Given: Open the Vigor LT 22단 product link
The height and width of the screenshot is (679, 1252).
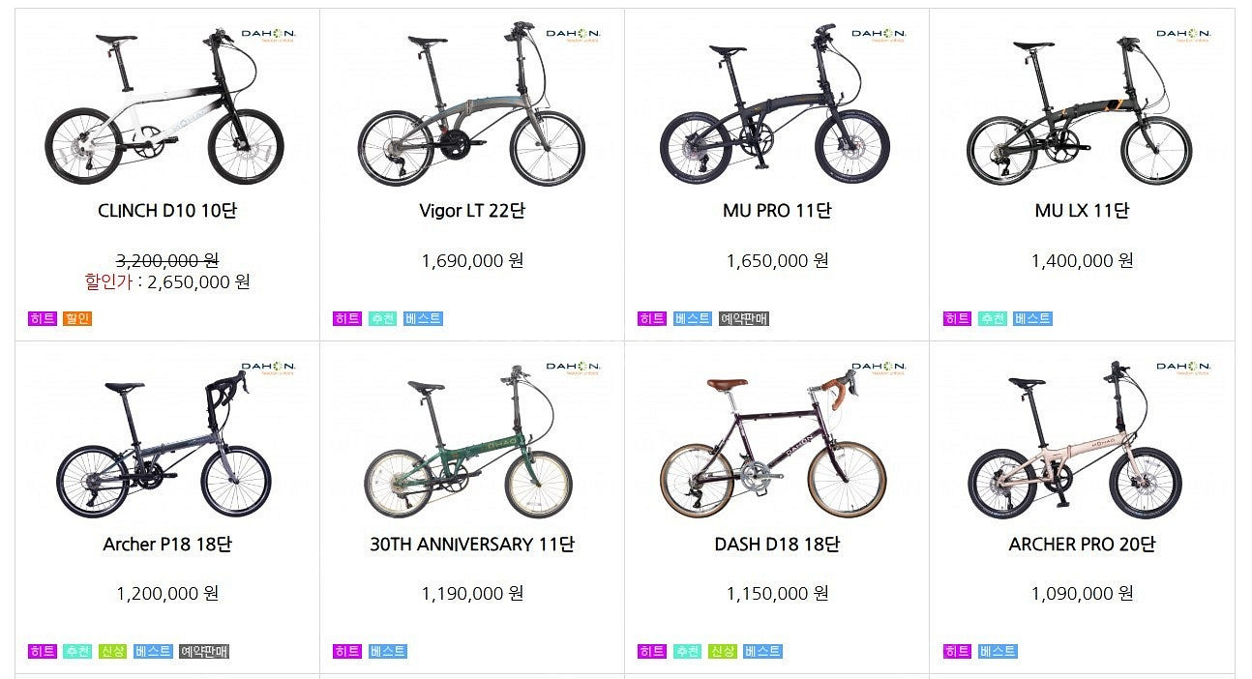Looking at the screenshot, I should point(472,211).
